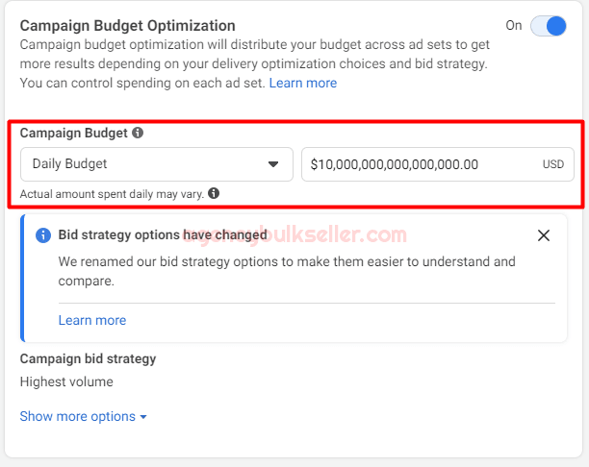Click the campaign budget amount field

pyautogui.click(x=419, y=164)
